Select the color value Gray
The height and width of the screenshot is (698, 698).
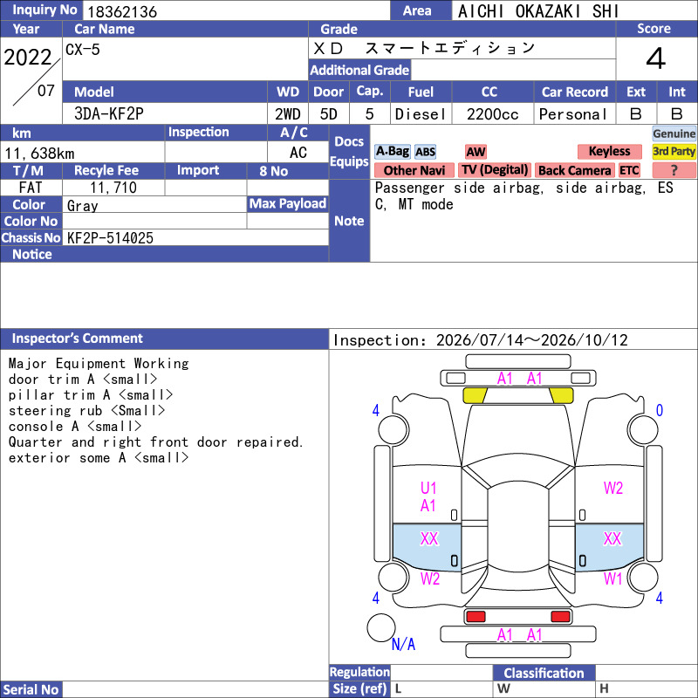click(x=83, y=206)
